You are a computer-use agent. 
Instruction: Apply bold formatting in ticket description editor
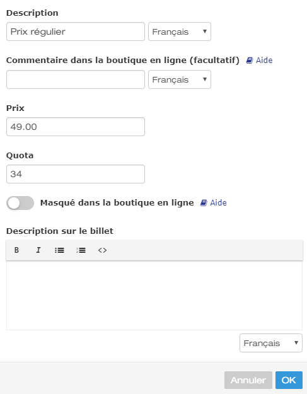pos(16,250)
